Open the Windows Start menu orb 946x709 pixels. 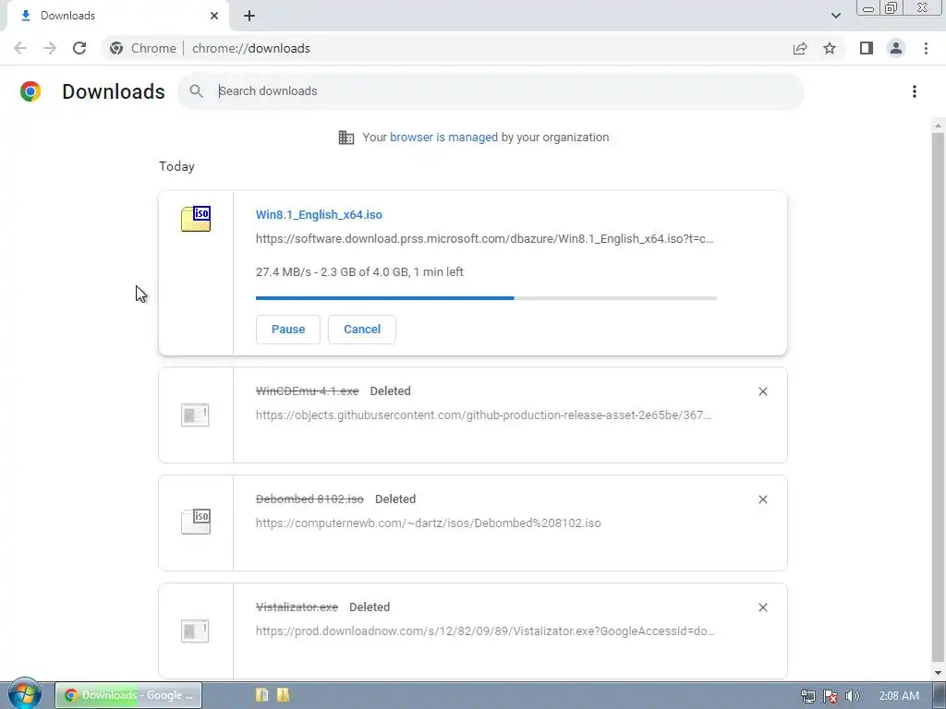pos(25,694)
